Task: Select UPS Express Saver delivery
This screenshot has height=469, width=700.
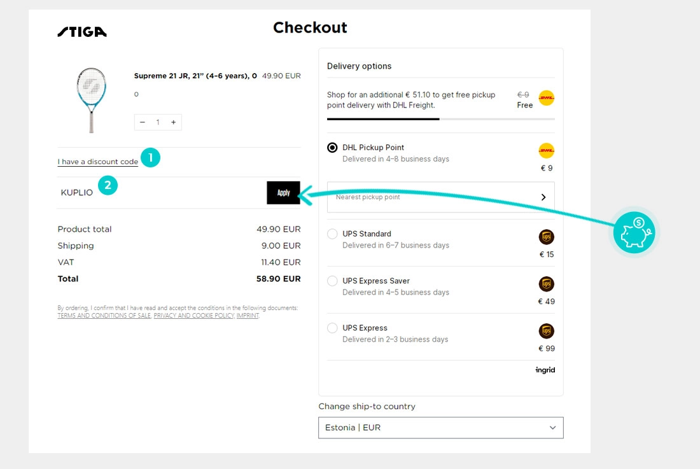Action: point(332,281)
